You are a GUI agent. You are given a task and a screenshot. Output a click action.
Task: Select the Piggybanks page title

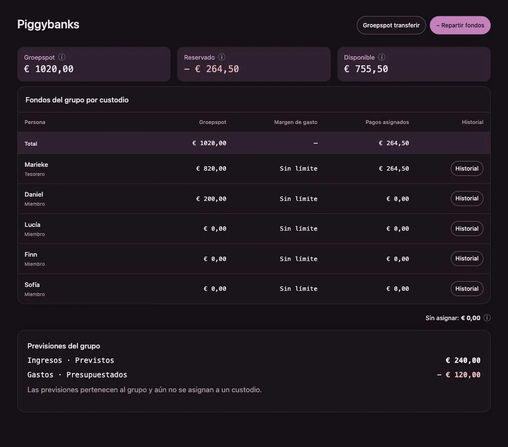(x=48, y=24)
